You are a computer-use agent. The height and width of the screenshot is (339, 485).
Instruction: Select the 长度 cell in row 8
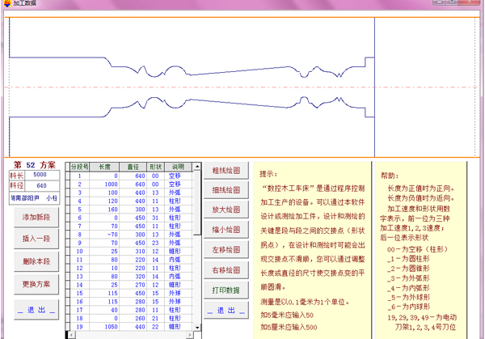point(106,233)
